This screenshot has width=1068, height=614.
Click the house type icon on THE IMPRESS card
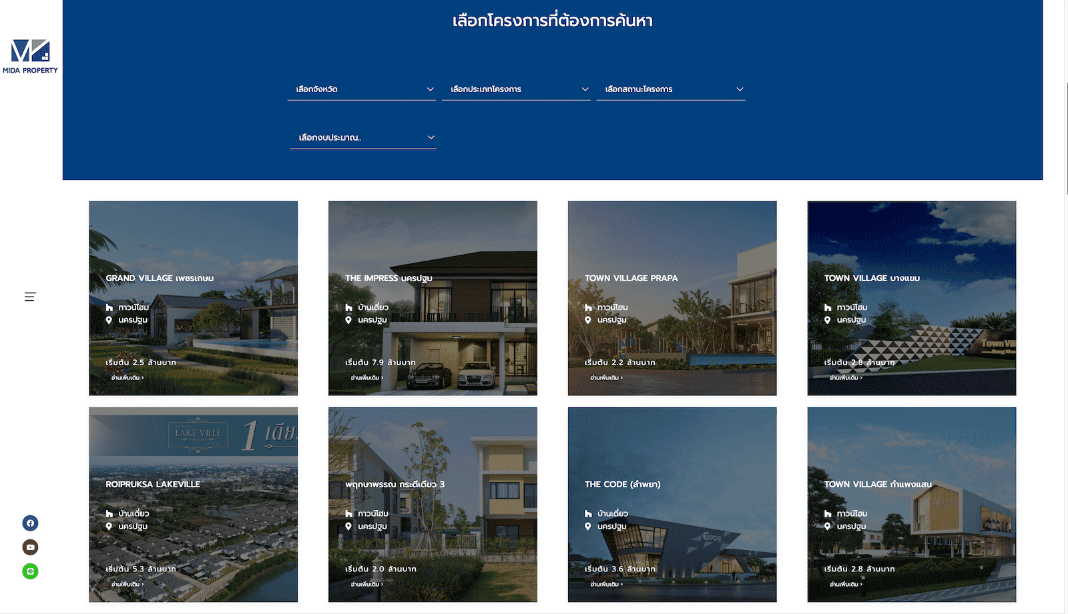click(x=348, y=307)
